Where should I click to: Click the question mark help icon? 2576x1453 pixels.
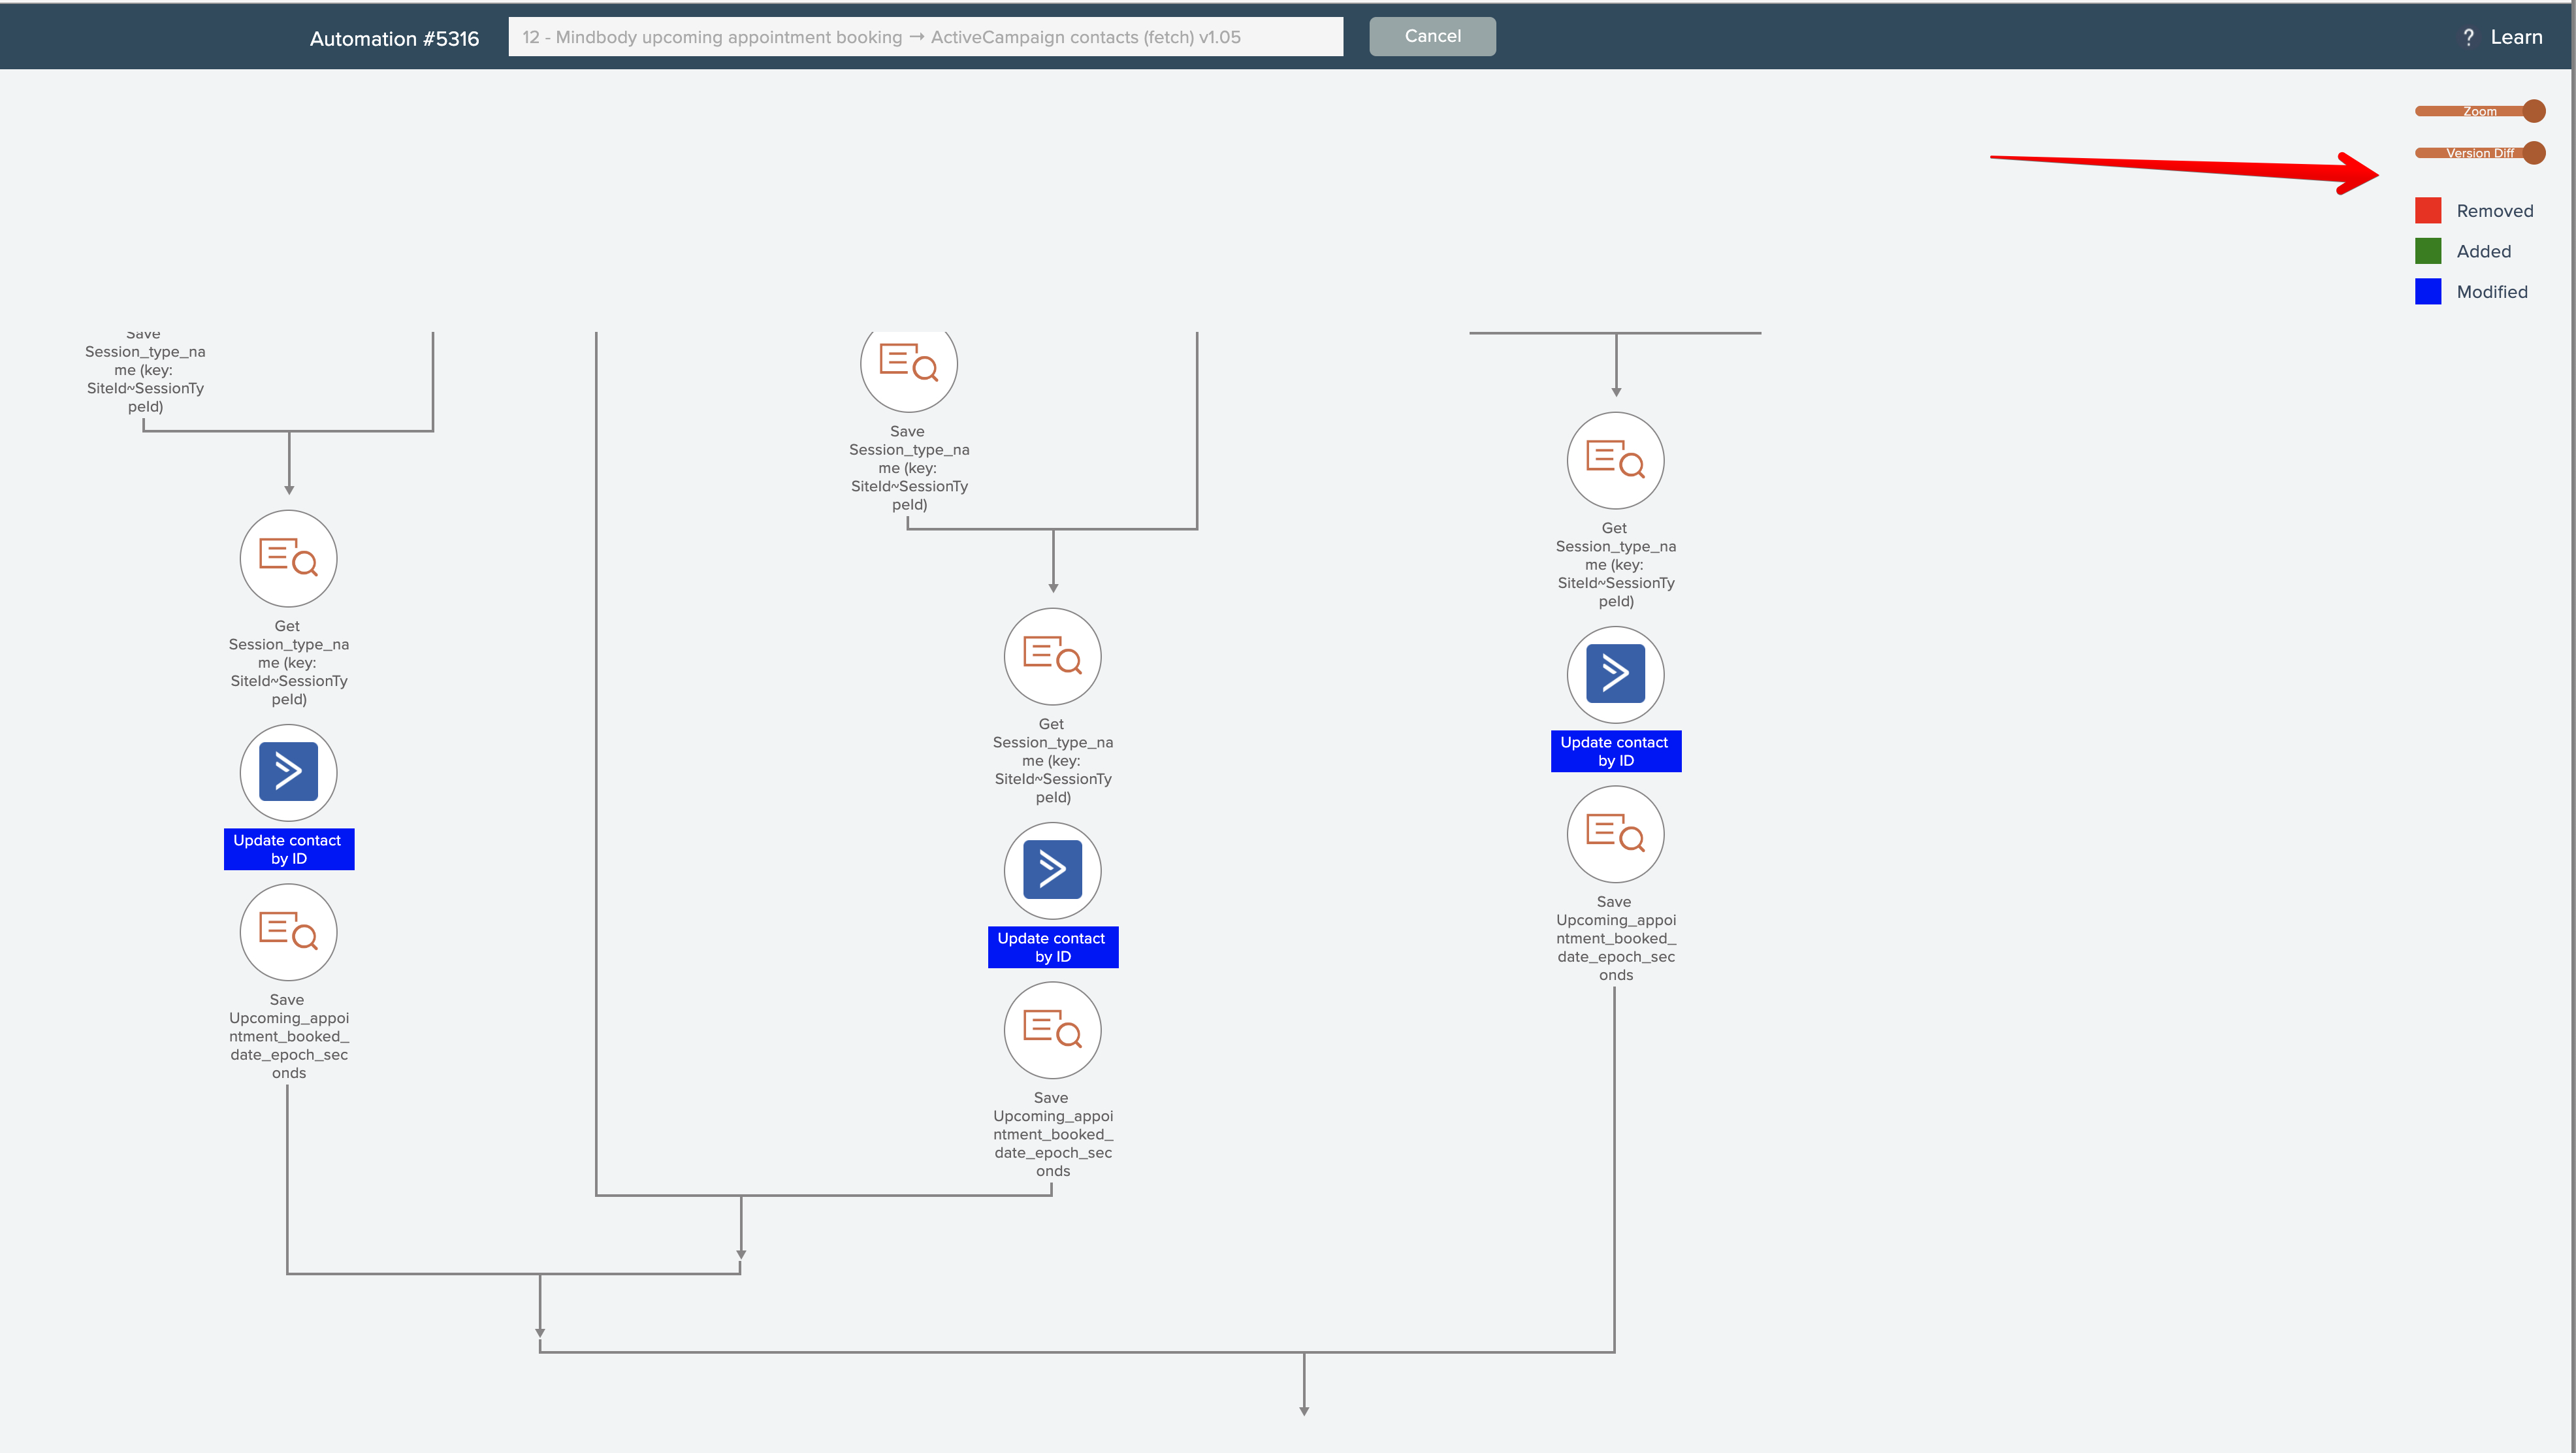tap(2468, 38)
